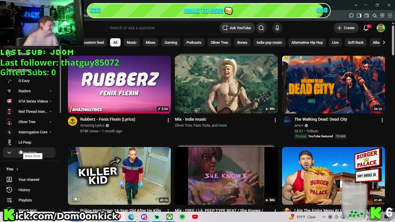Image resolution: width=395 pixels, height=222 pixels.
Task: Expand the You section
Action: click(x=12, y=169)
